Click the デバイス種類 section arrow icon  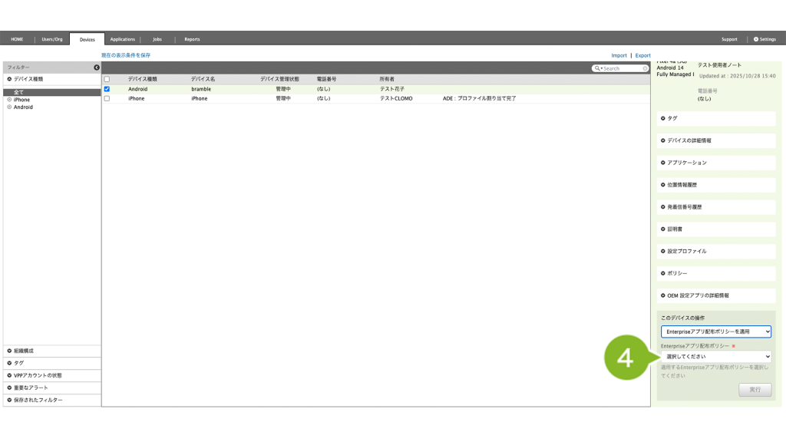(x=9, y=79)
